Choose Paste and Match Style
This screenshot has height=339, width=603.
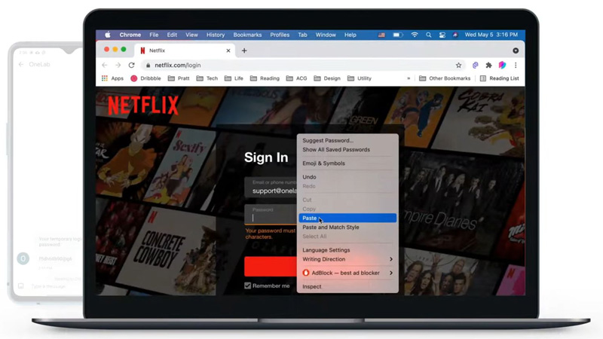(347, 228)
